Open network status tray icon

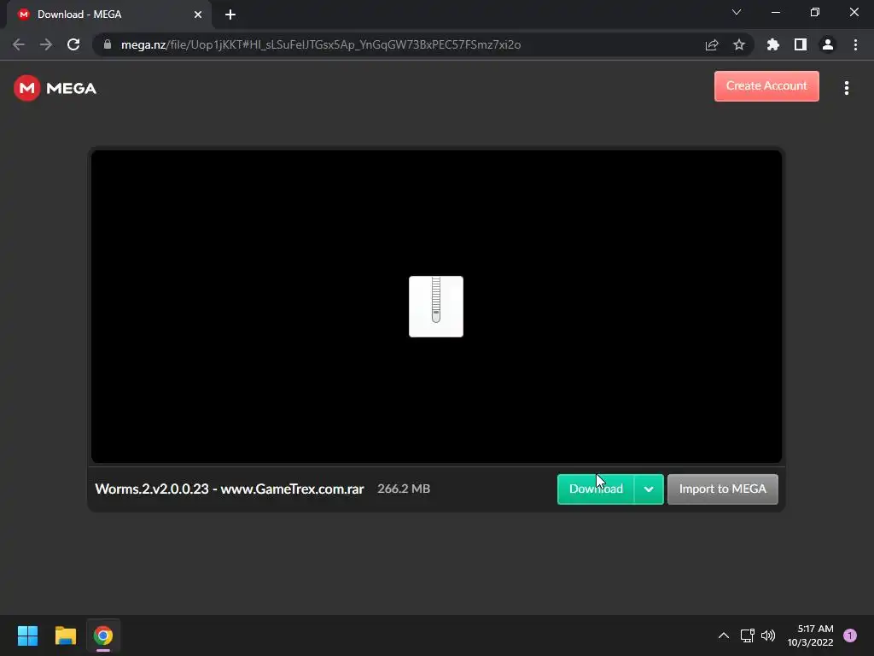pyautogui.click(x=748, y=635)
